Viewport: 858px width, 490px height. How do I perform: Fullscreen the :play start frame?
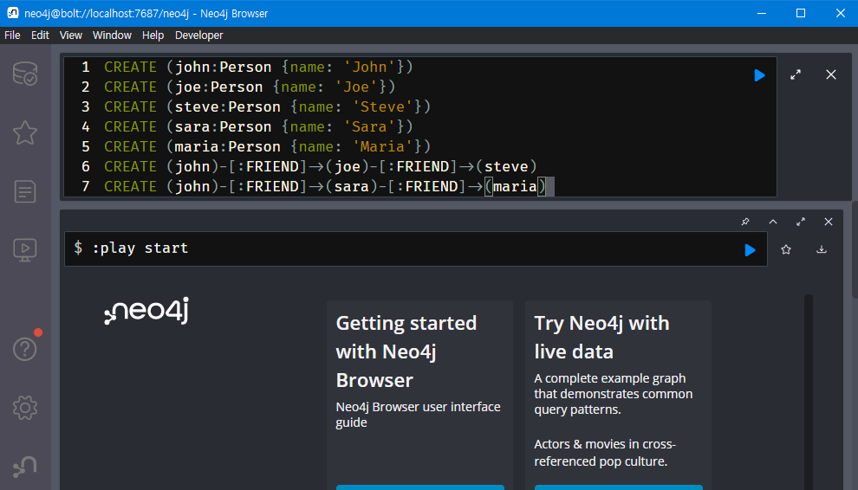click(x=801, y=222)
